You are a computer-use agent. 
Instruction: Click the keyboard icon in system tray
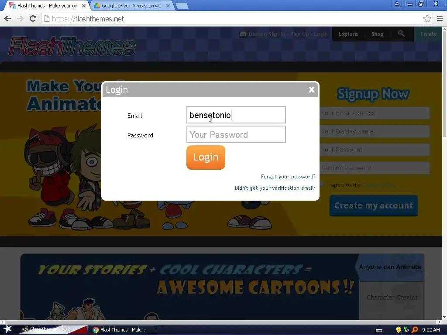[x=378, y=330]
